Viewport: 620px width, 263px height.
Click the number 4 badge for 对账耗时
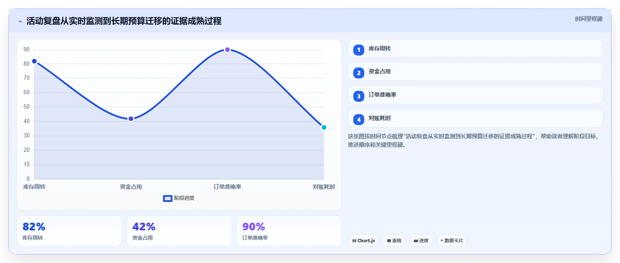click(x=359, y=120)
